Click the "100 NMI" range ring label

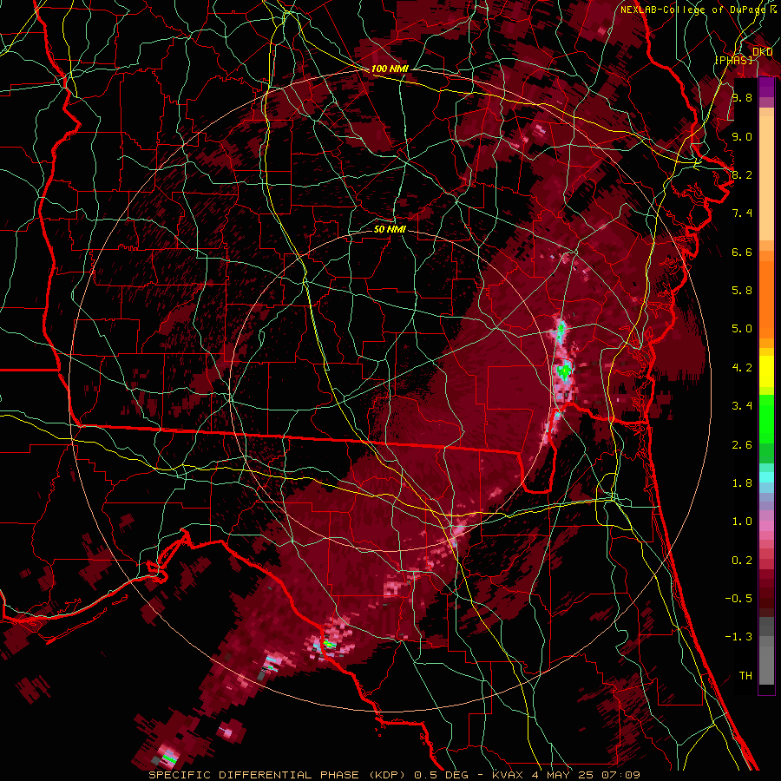click(x=390, y=69)
